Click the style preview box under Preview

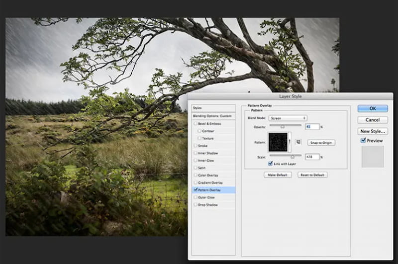coord(373,156)
